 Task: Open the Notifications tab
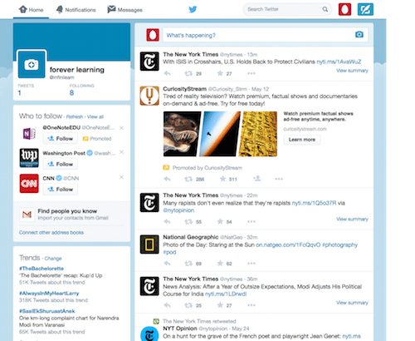(76, 10)
